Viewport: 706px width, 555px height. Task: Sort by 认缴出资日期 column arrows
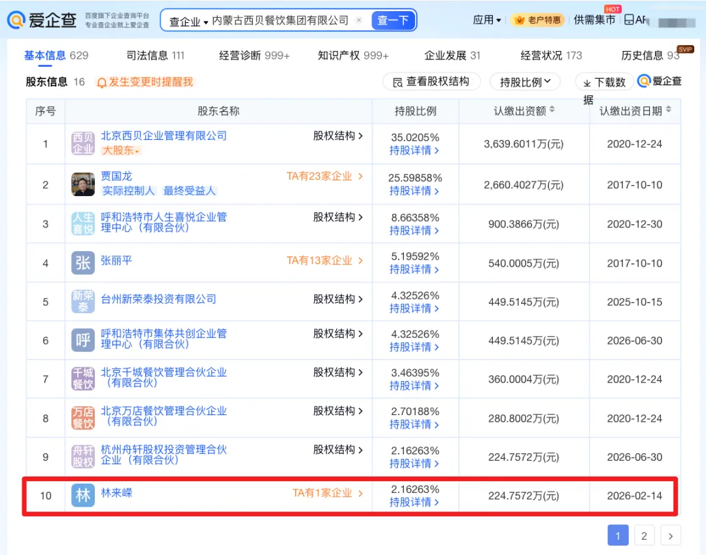tap(668, 109)
